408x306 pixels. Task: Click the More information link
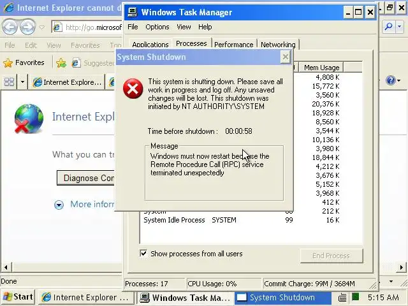(x=92, y=204)
